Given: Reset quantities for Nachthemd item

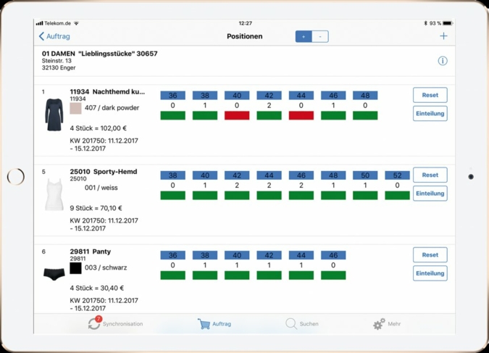Looking at the screenshot, I should coord(430,95).
